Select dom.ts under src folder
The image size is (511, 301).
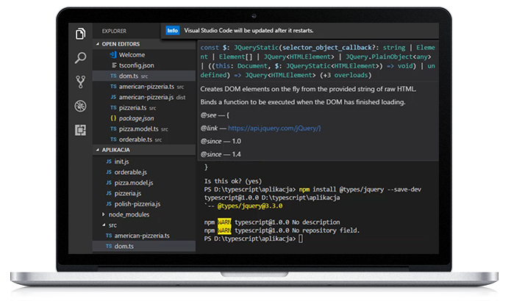click(144, 246)
